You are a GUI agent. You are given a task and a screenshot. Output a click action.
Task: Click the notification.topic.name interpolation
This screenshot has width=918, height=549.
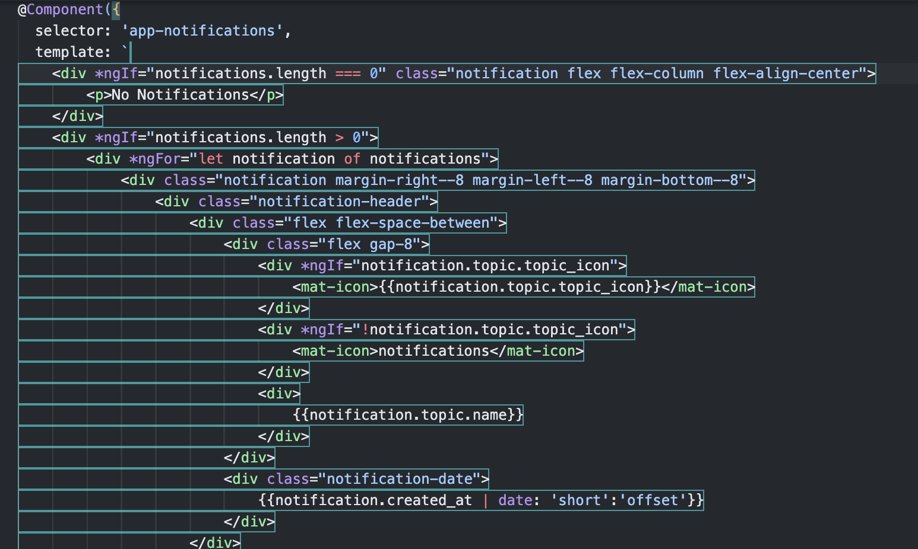[407, 414]
